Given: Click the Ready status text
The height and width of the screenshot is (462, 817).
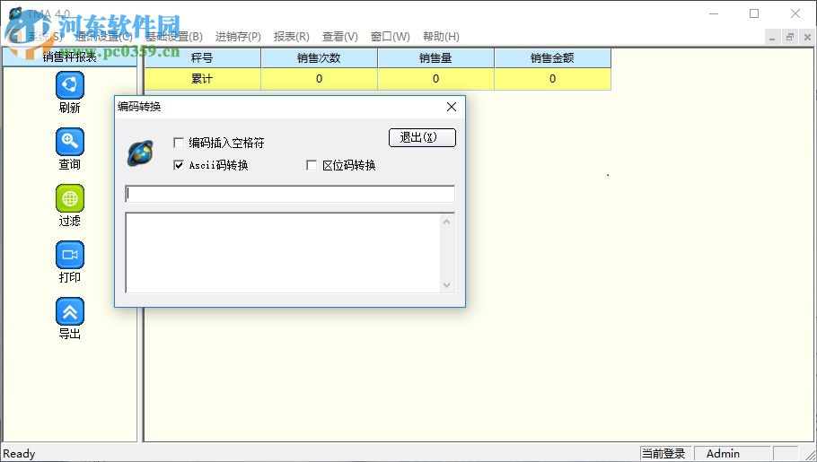Looking at the screenshot, I should 19,454.
